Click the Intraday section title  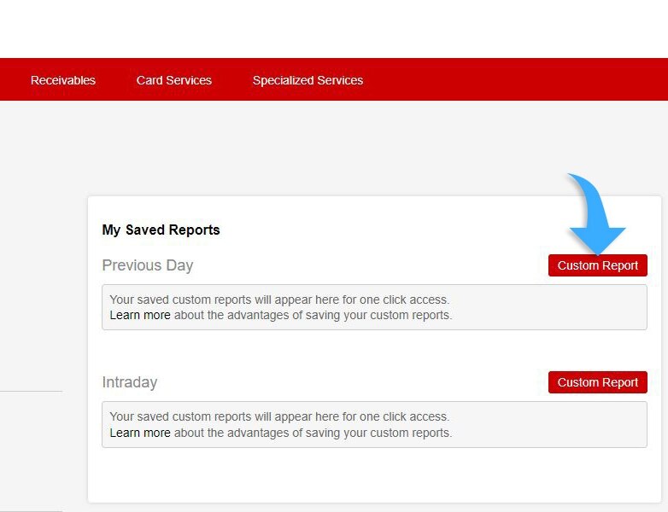130,382
